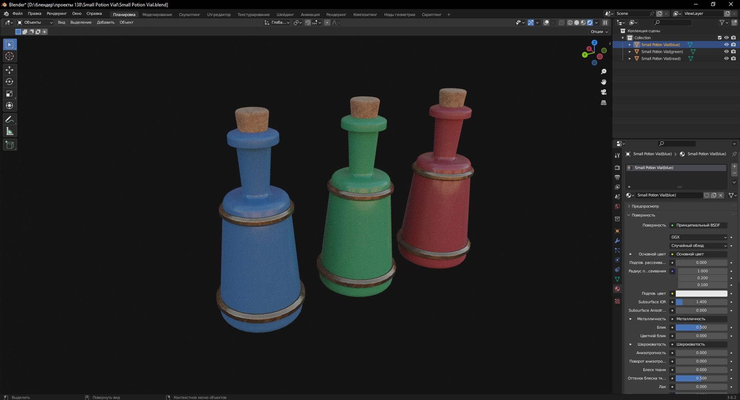Open Texture properties tab icon

(617, 301)
